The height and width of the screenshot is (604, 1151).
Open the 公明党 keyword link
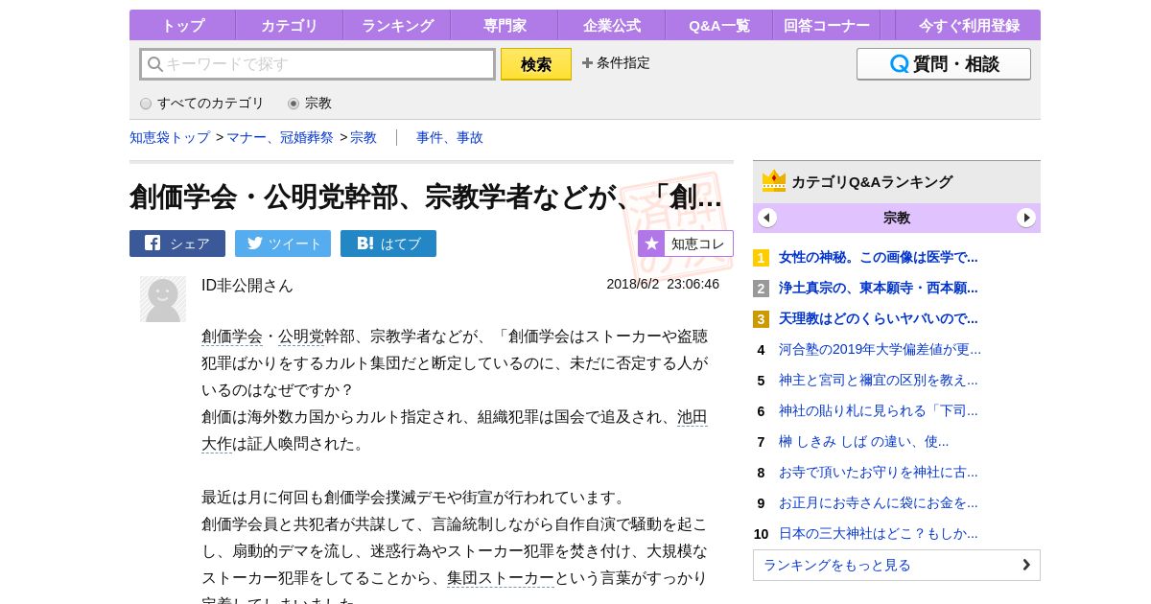pos(301,337)
